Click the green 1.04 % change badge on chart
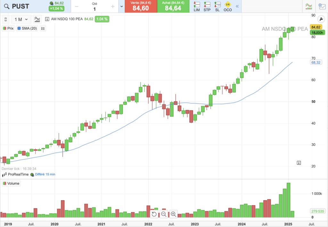The image size is (328, 227). coord(102,19)
